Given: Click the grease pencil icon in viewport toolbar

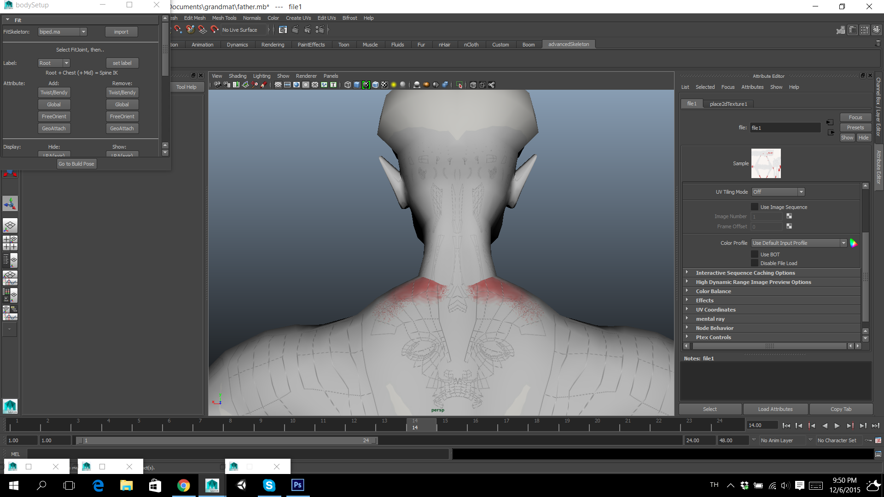Looking at the screenshot, I should [x=264, y=85].
